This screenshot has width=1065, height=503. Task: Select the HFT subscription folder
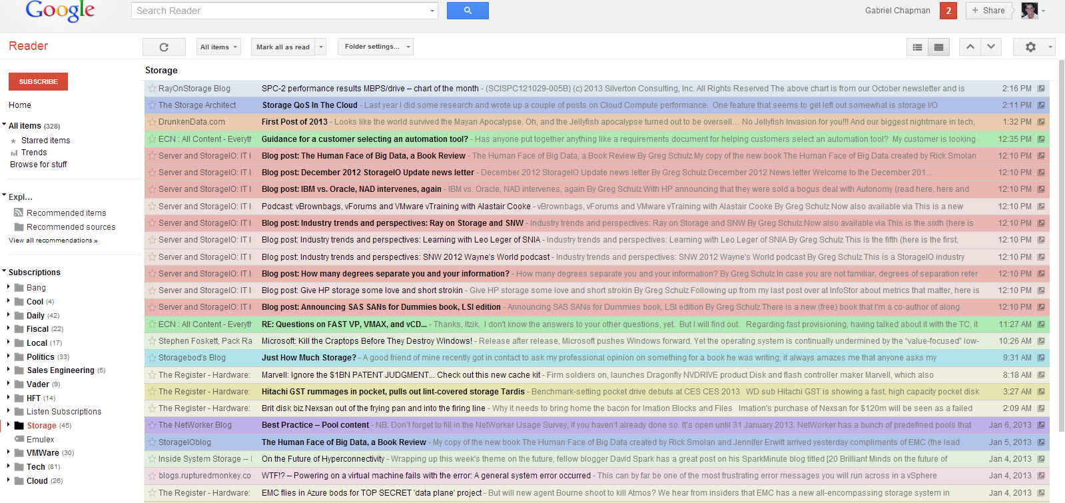tap(33, 398)
